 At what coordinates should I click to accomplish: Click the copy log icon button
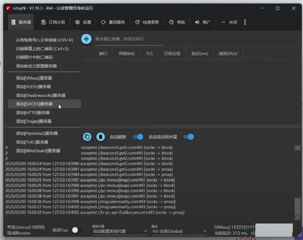click(x=87, y=137)
